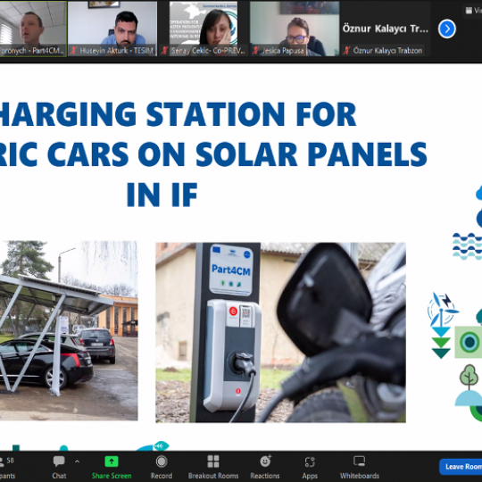
Task: Leave the room with Leave Room button
Action: click(x=461, y=467)
